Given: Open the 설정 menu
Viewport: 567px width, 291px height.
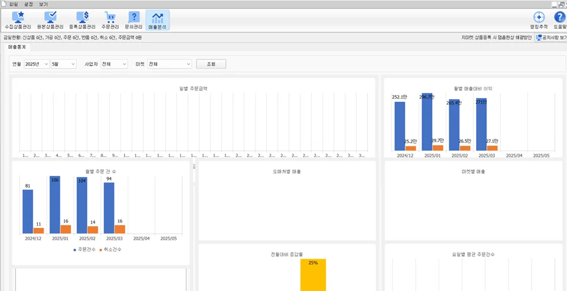Looking at the screenshot, I should coord(28,4).
